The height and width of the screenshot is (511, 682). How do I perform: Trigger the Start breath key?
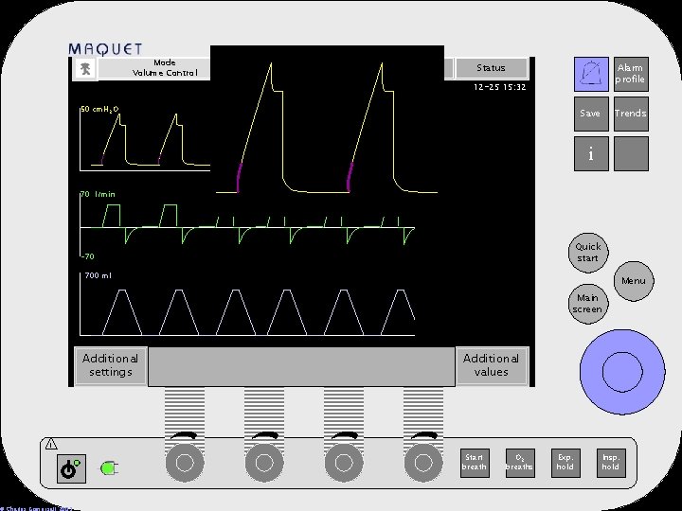pos(475,463)
